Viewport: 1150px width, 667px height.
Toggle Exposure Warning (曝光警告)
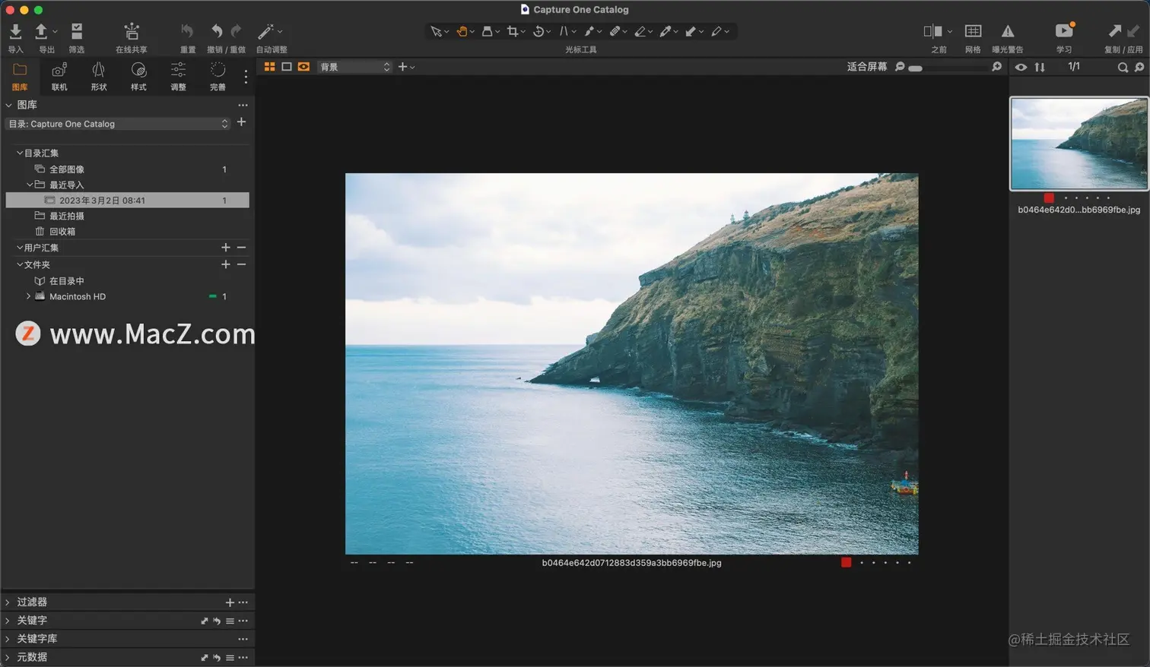pyautogui.click(x=1007, y=32)
